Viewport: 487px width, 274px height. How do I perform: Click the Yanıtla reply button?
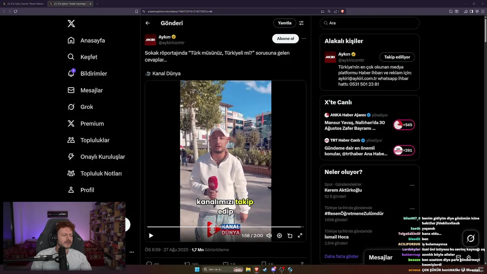285,23
